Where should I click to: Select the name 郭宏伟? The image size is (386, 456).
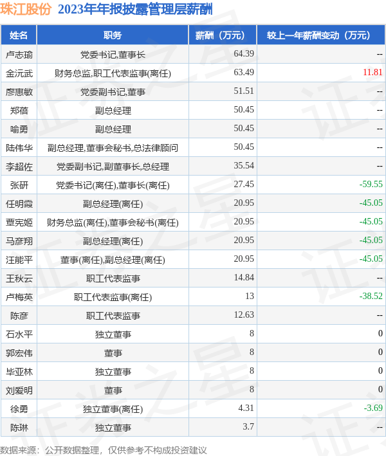coord(19,352)
